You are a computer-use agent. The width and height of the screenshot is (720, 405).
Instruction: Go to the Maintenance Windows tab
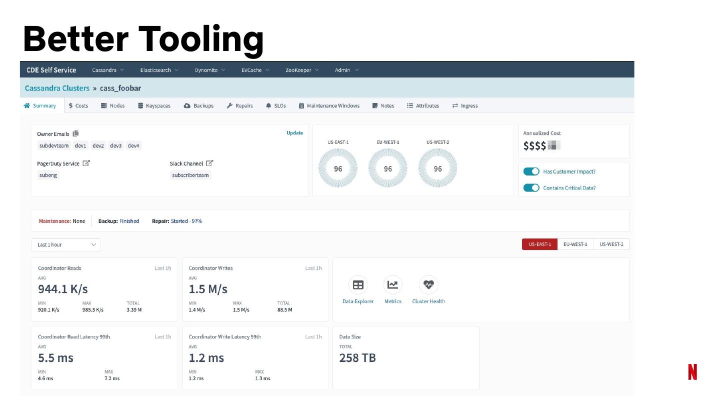click(x=329, y=105)
